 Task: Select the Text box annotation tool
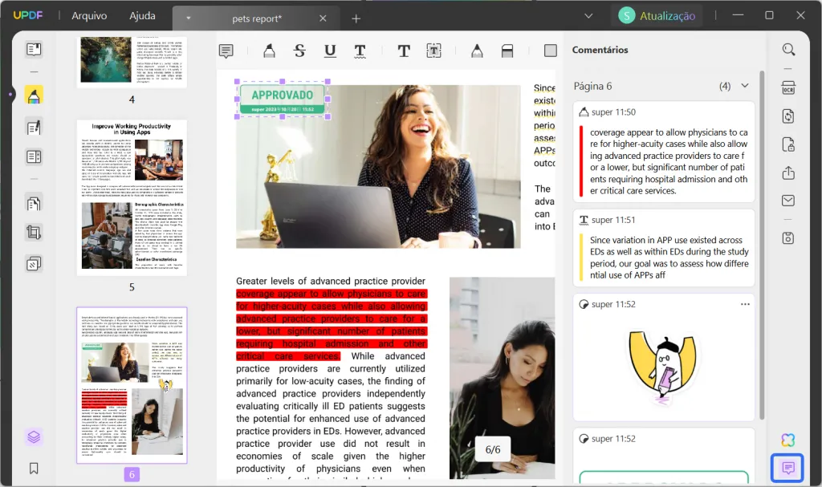[x=433, y=50]
